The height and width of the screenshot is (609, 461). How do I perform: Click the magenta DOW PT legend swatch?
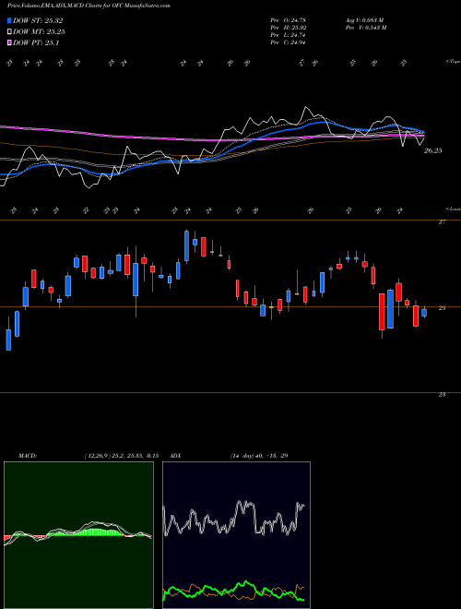(10, 42)
